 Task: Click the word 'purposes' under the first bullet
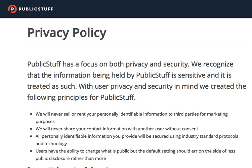coord(45,122)
